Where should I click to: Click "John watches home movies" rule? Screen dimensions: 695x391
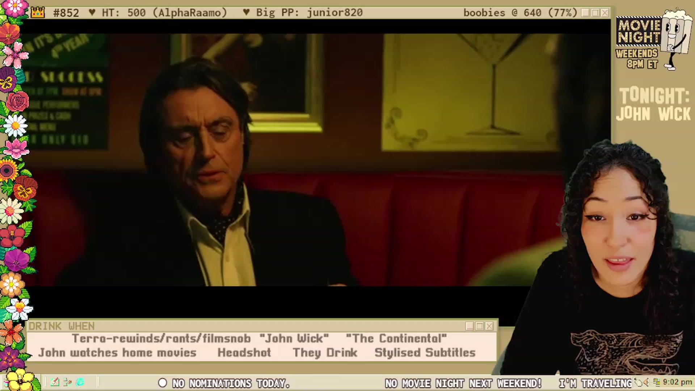coord(117,353)
